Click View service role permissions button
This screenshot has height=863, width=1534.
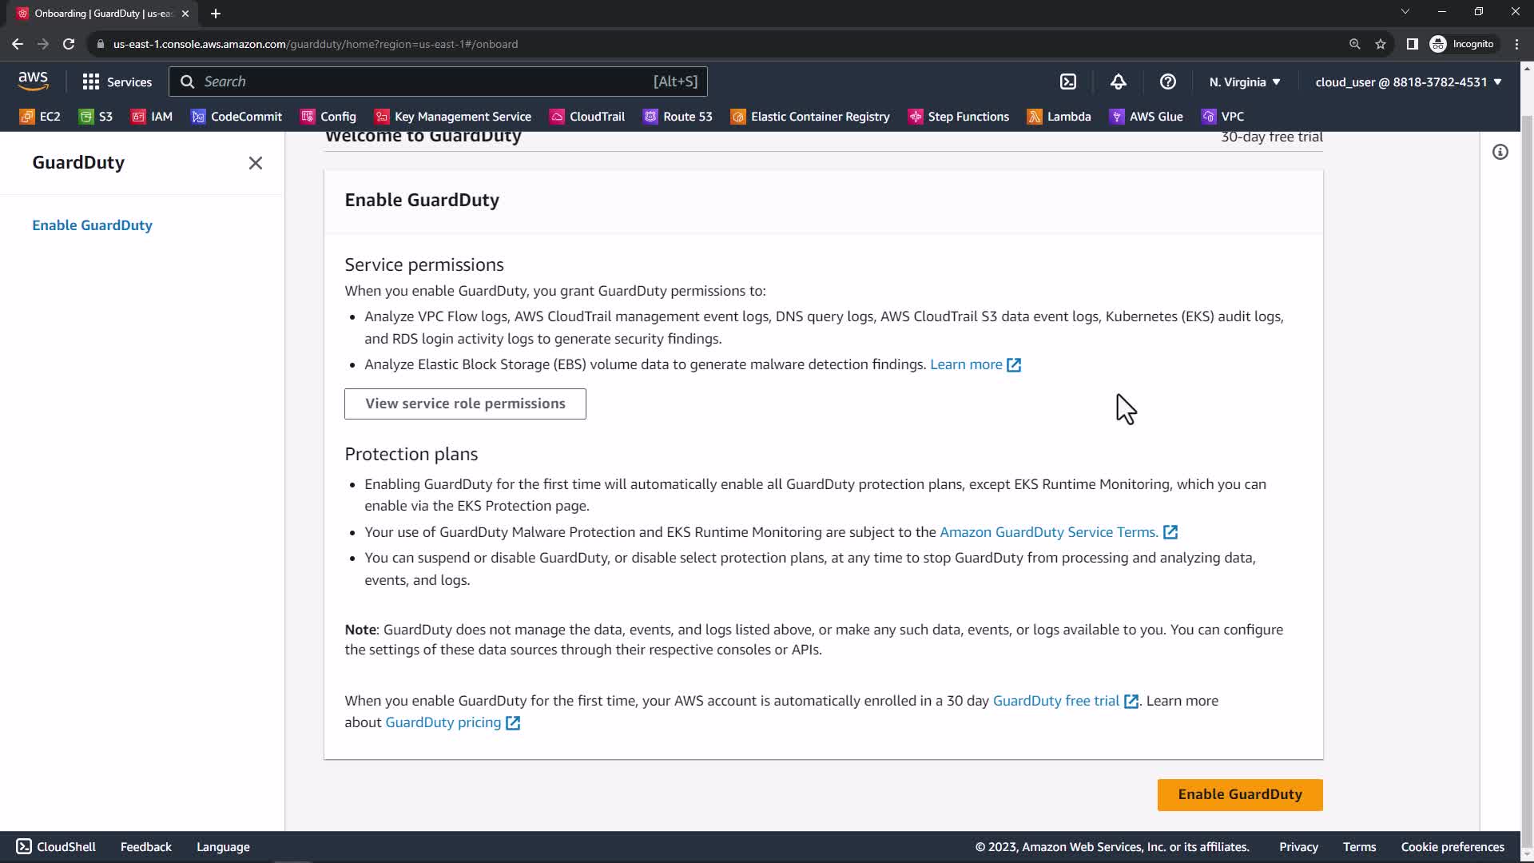[x=465, y=404]
